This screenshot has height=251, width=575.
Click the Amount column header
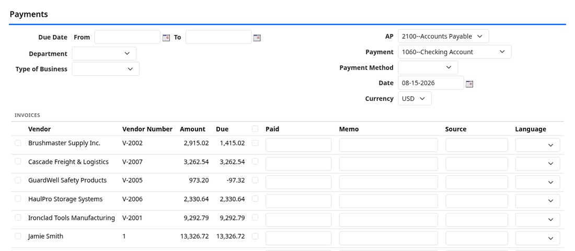click(x=192, y=129)
